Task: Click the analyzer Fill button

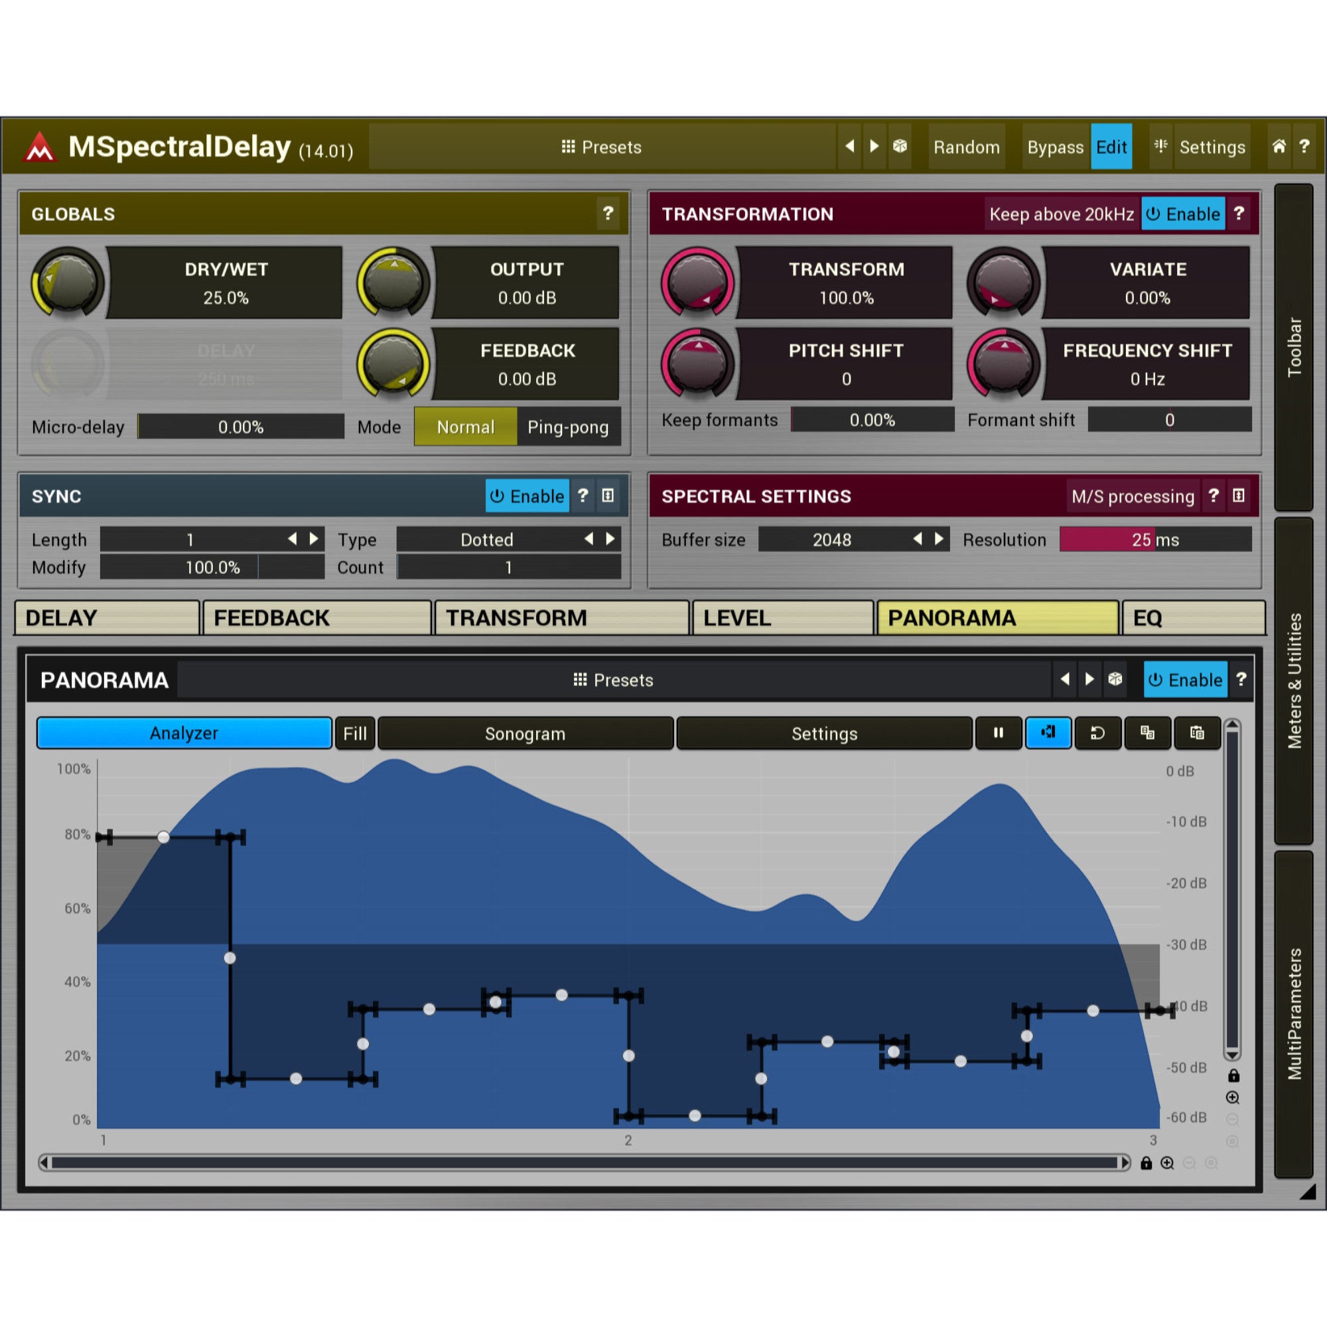Action: pyautogui.click(x=355, y=734)
